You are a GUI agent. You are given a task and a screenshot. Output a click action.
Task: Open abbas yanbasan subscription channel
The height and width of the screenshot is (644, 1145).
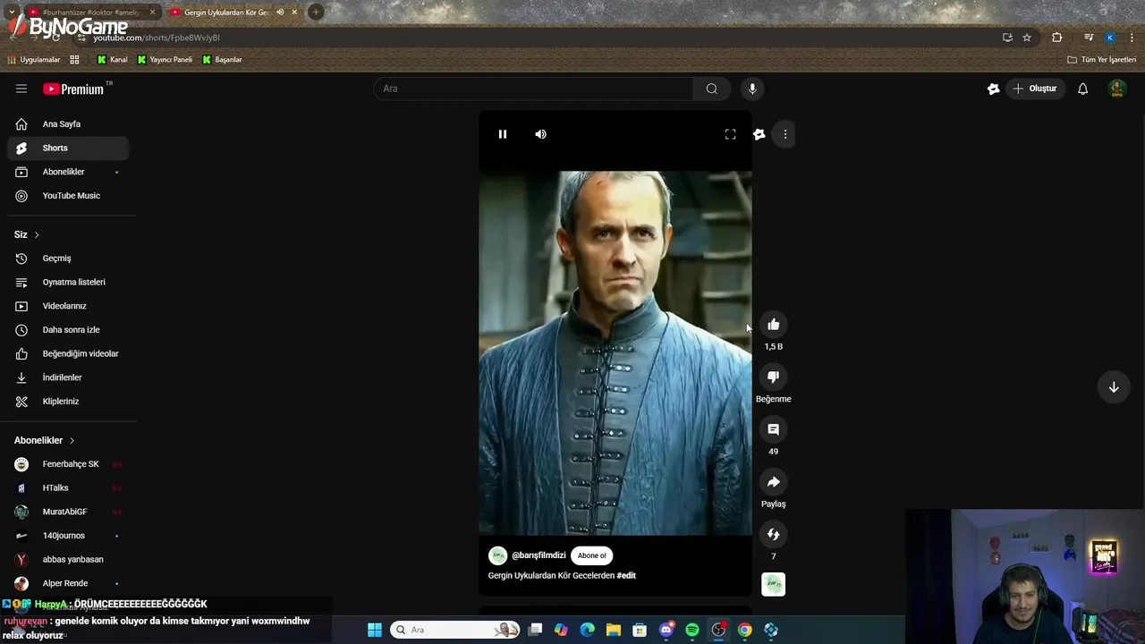pos(68,559)
